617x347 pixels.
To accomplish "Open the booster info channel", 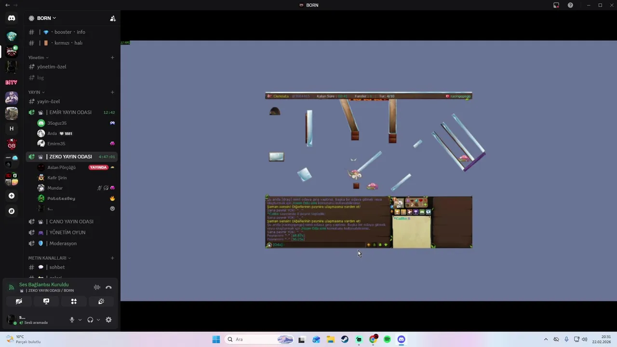I will tap(71, 32).
